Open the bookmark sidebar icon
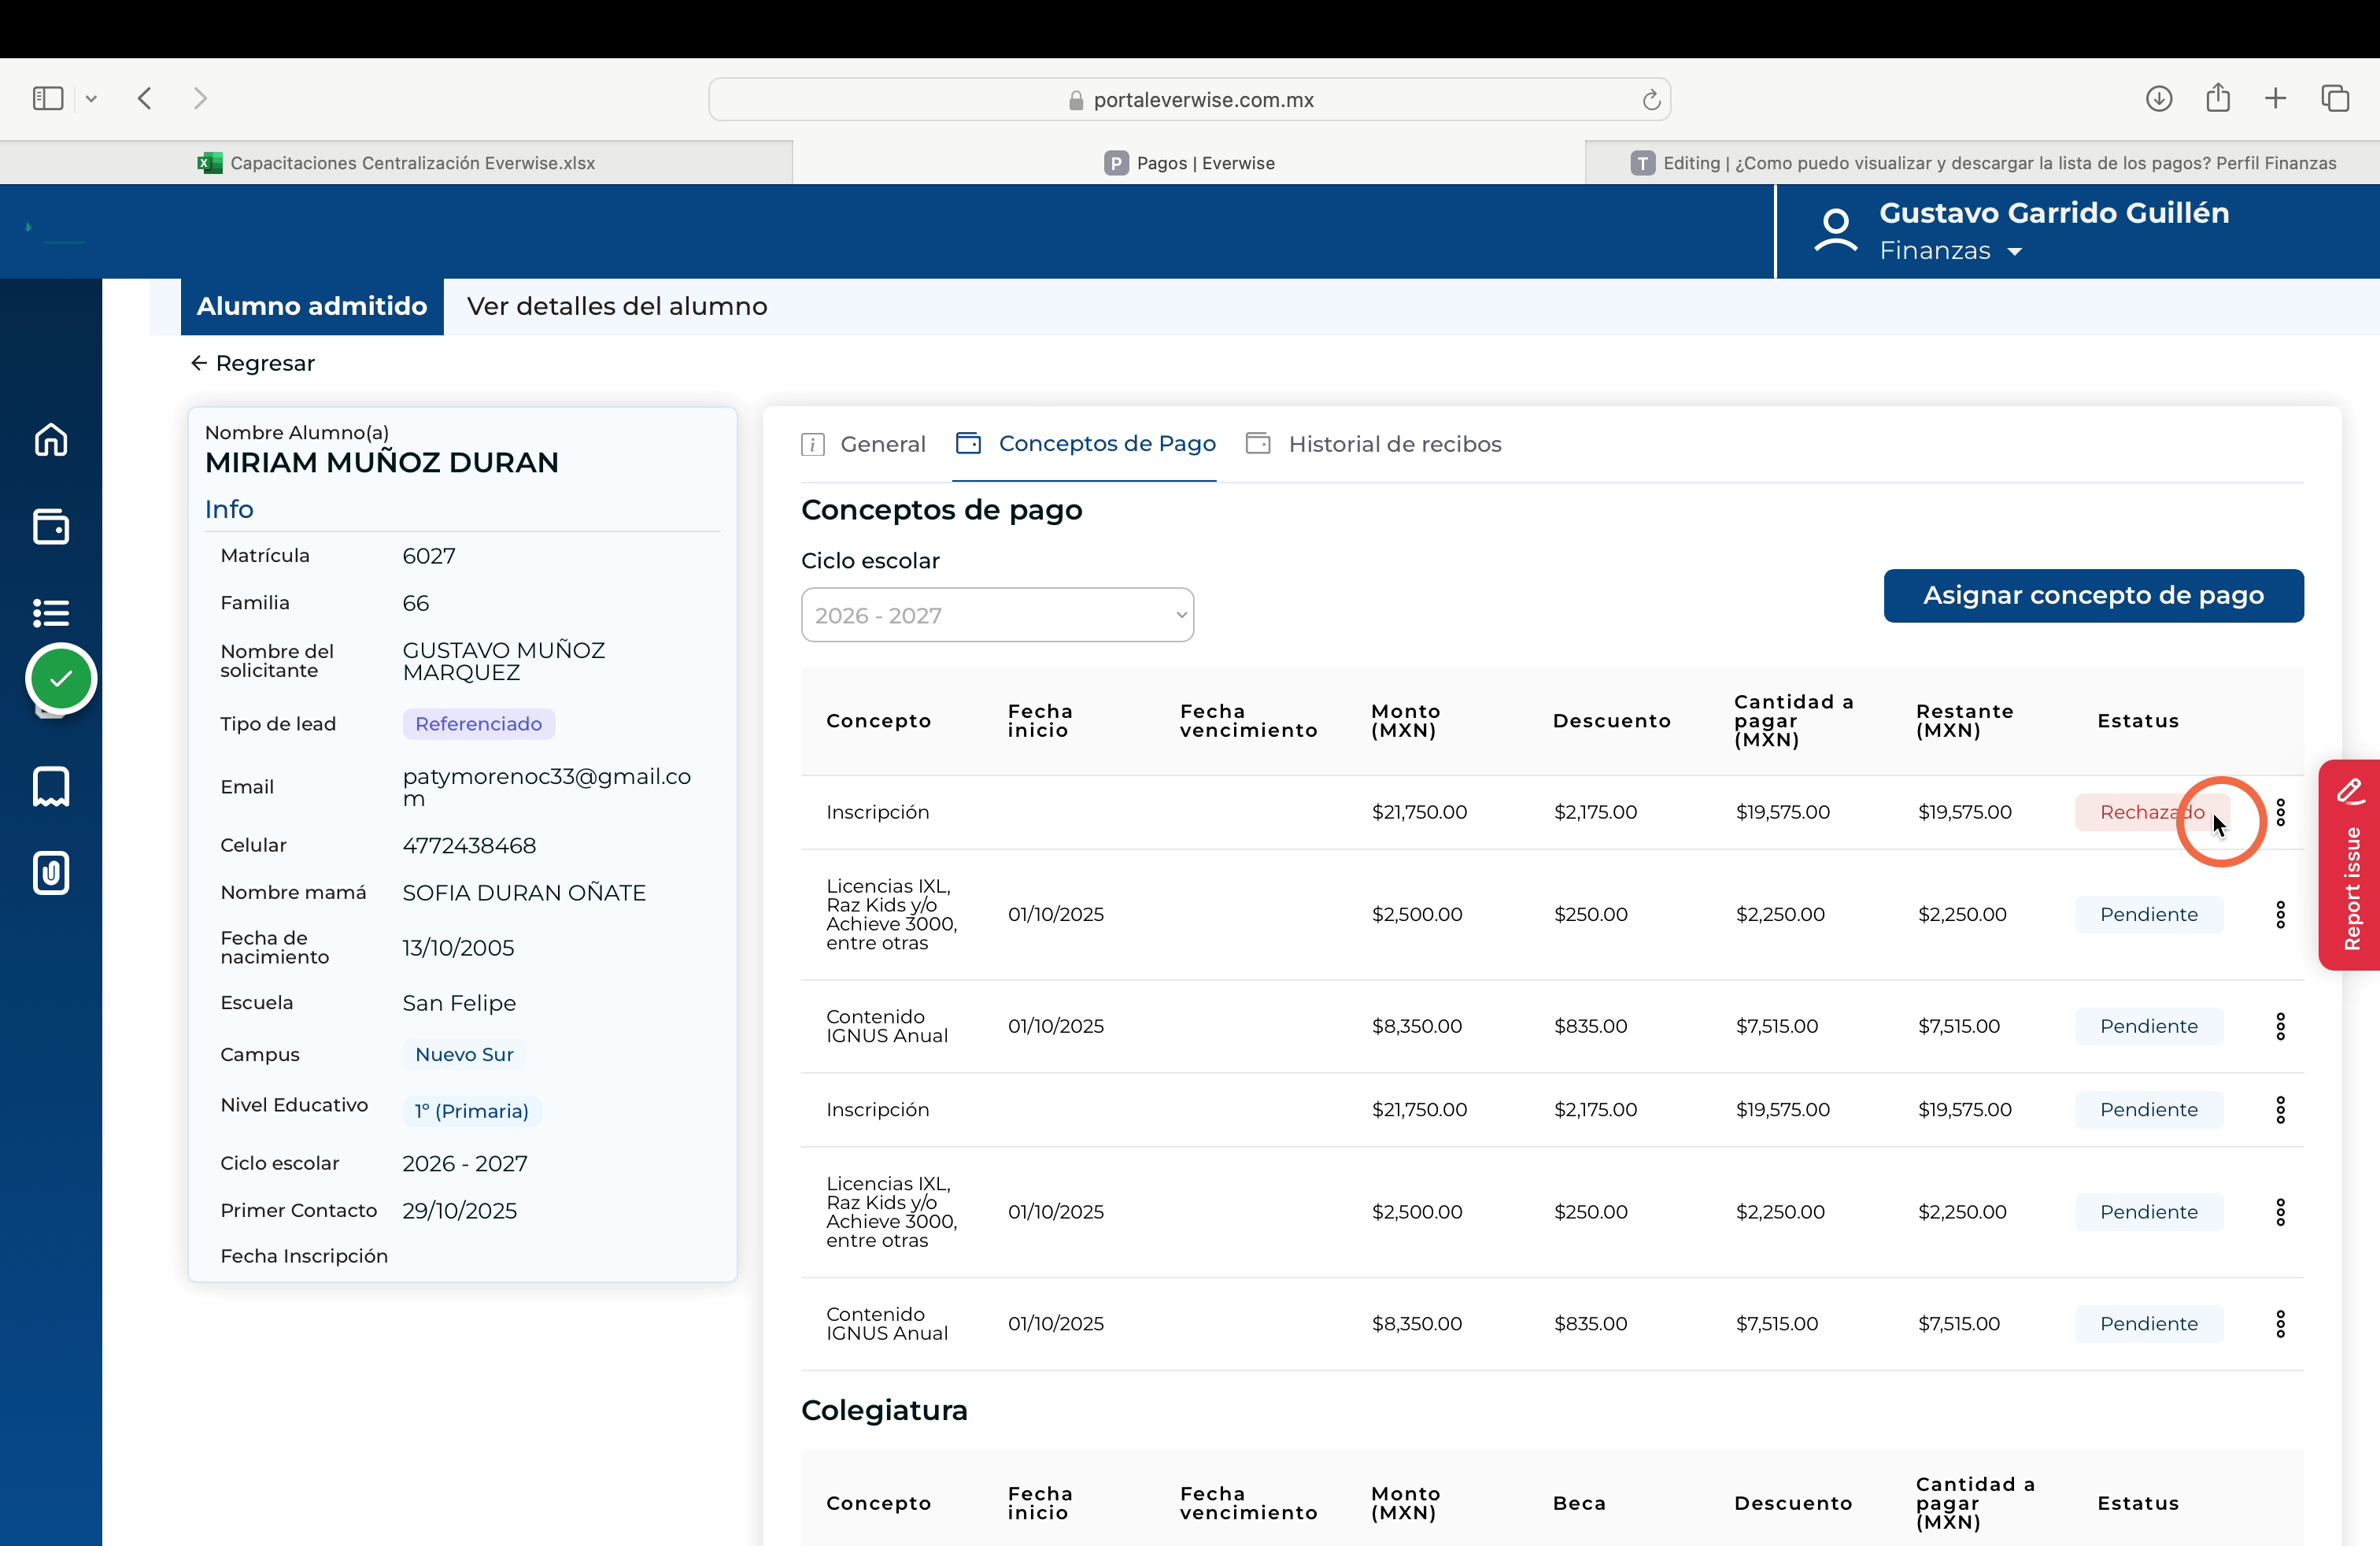 pos(51,787)
